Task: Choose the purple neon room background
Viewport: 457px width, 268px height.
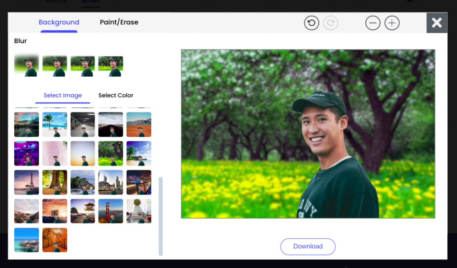Action: coord(26,153)
